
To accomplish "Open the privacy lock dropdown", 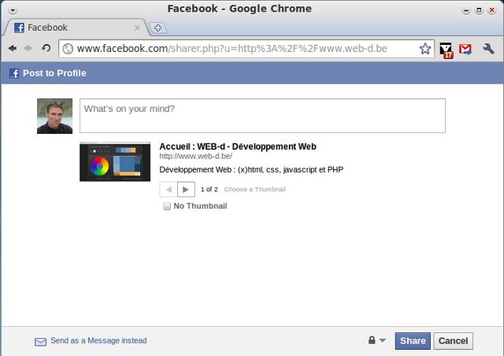I will point(376,340).
